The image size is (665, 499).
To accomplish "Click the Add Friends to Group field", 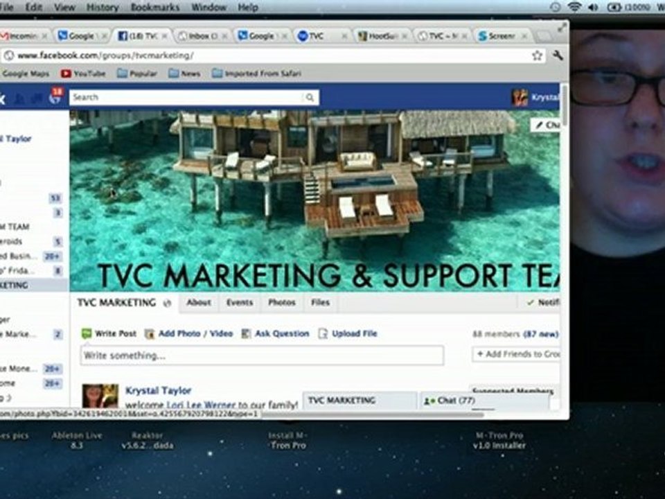I will (x=516, y=354).
